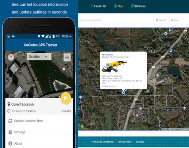The width and height of the screenshot is (189, 148).
Task: Click the globe icon beside Map
Action: [x=115, y=6]
